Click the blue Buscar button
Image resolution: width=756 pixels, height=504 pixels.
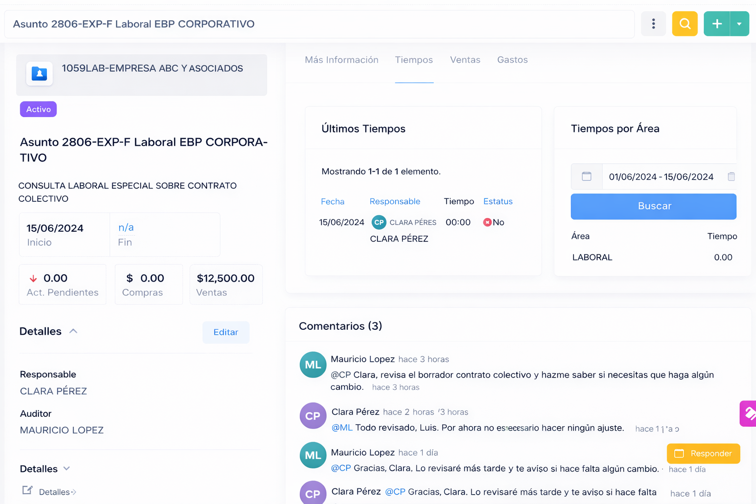point(653,206)
